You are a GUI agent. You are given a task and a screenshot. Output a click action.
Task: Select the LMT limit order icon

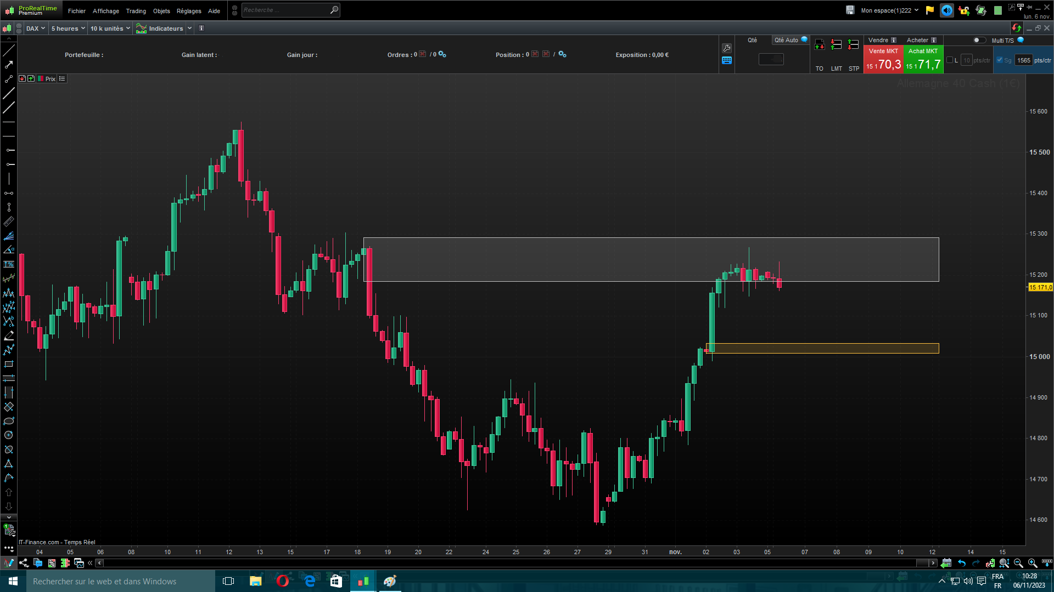coord(836,45)
